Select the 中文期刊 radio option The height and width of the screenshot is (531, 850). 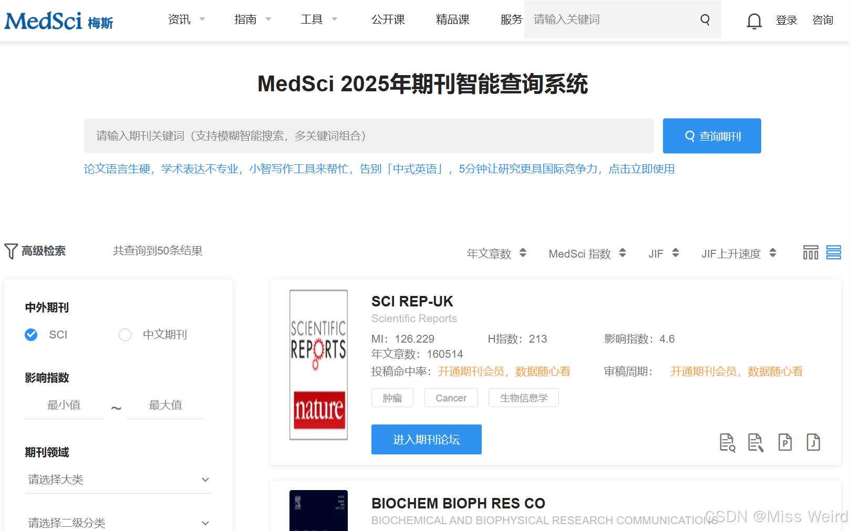[125, 335]
